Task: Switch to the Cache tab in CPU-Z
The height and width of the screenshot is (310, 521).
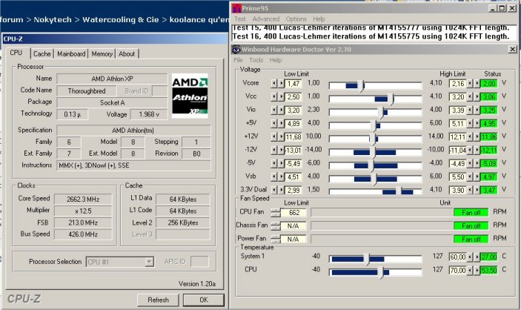Action: pyautogui.click(x=42, y=53)
